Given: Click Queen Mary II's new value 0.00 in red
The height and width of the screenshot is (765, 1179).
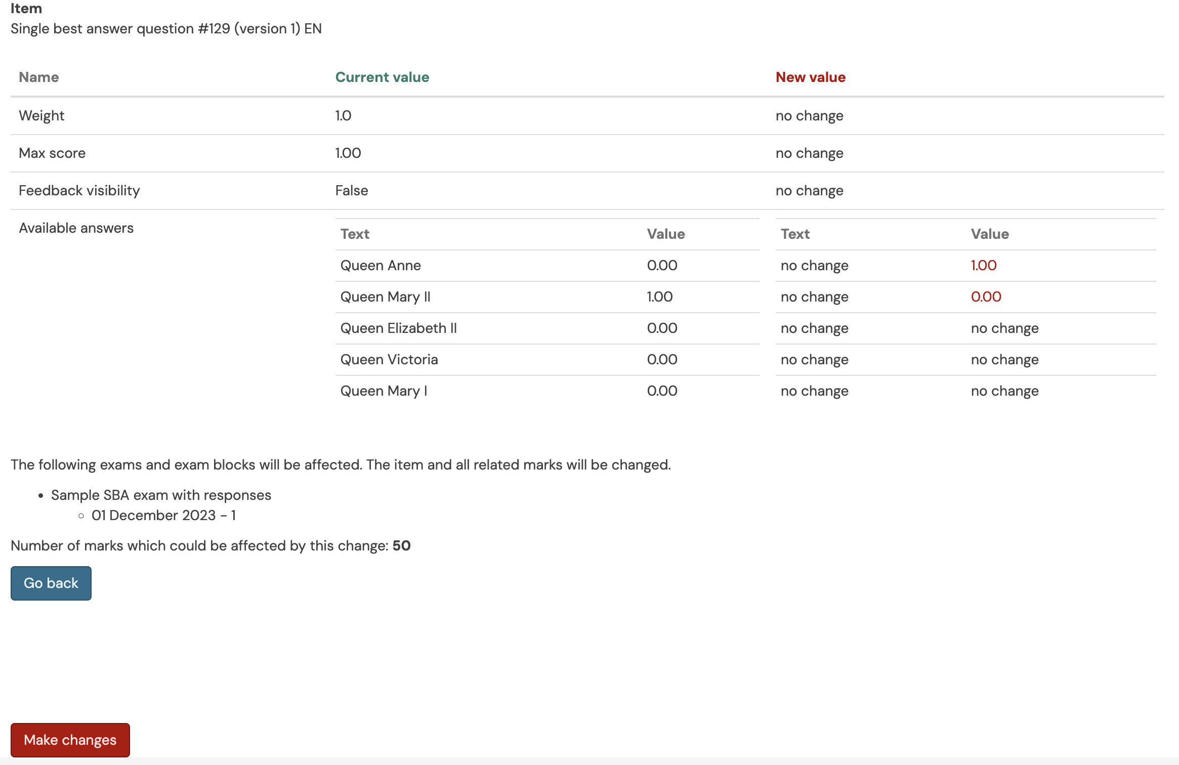Looking at the screenshot, I should pos(986,296).
